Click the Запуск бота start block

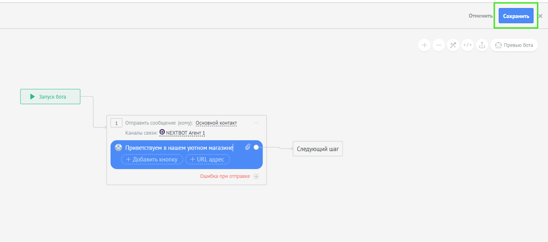coord(50,97)
